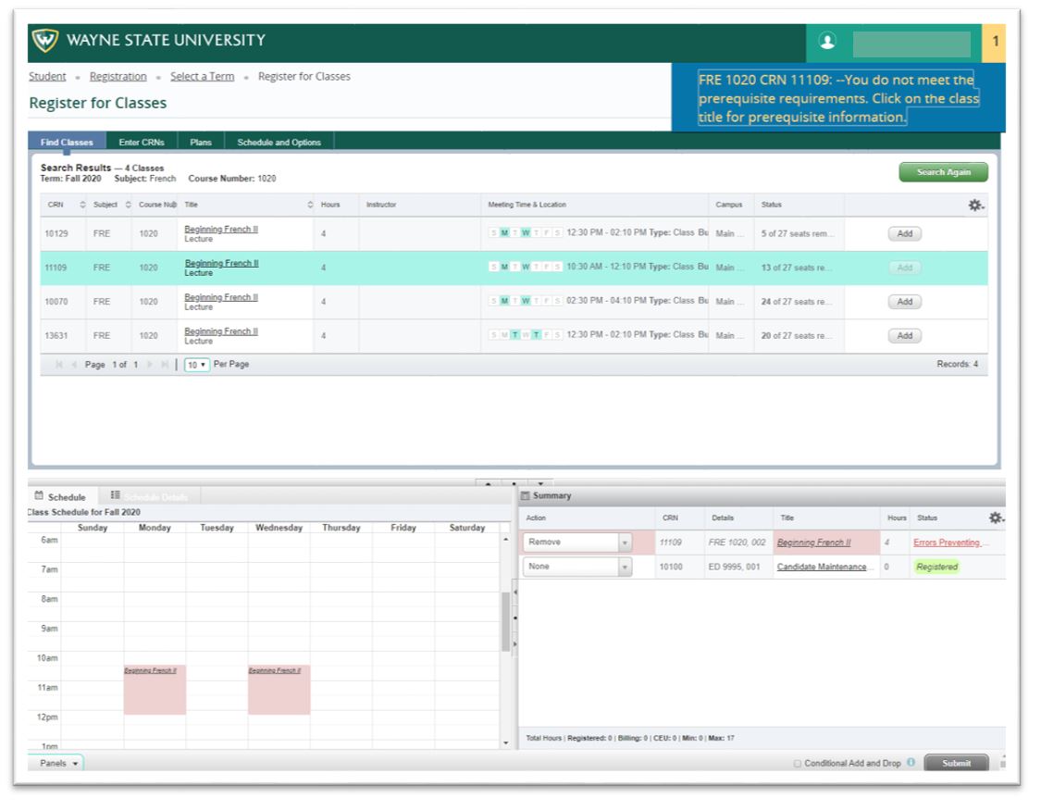
Task: Click the status "24 of 27 seats re..."
Action: pos(796,302)
